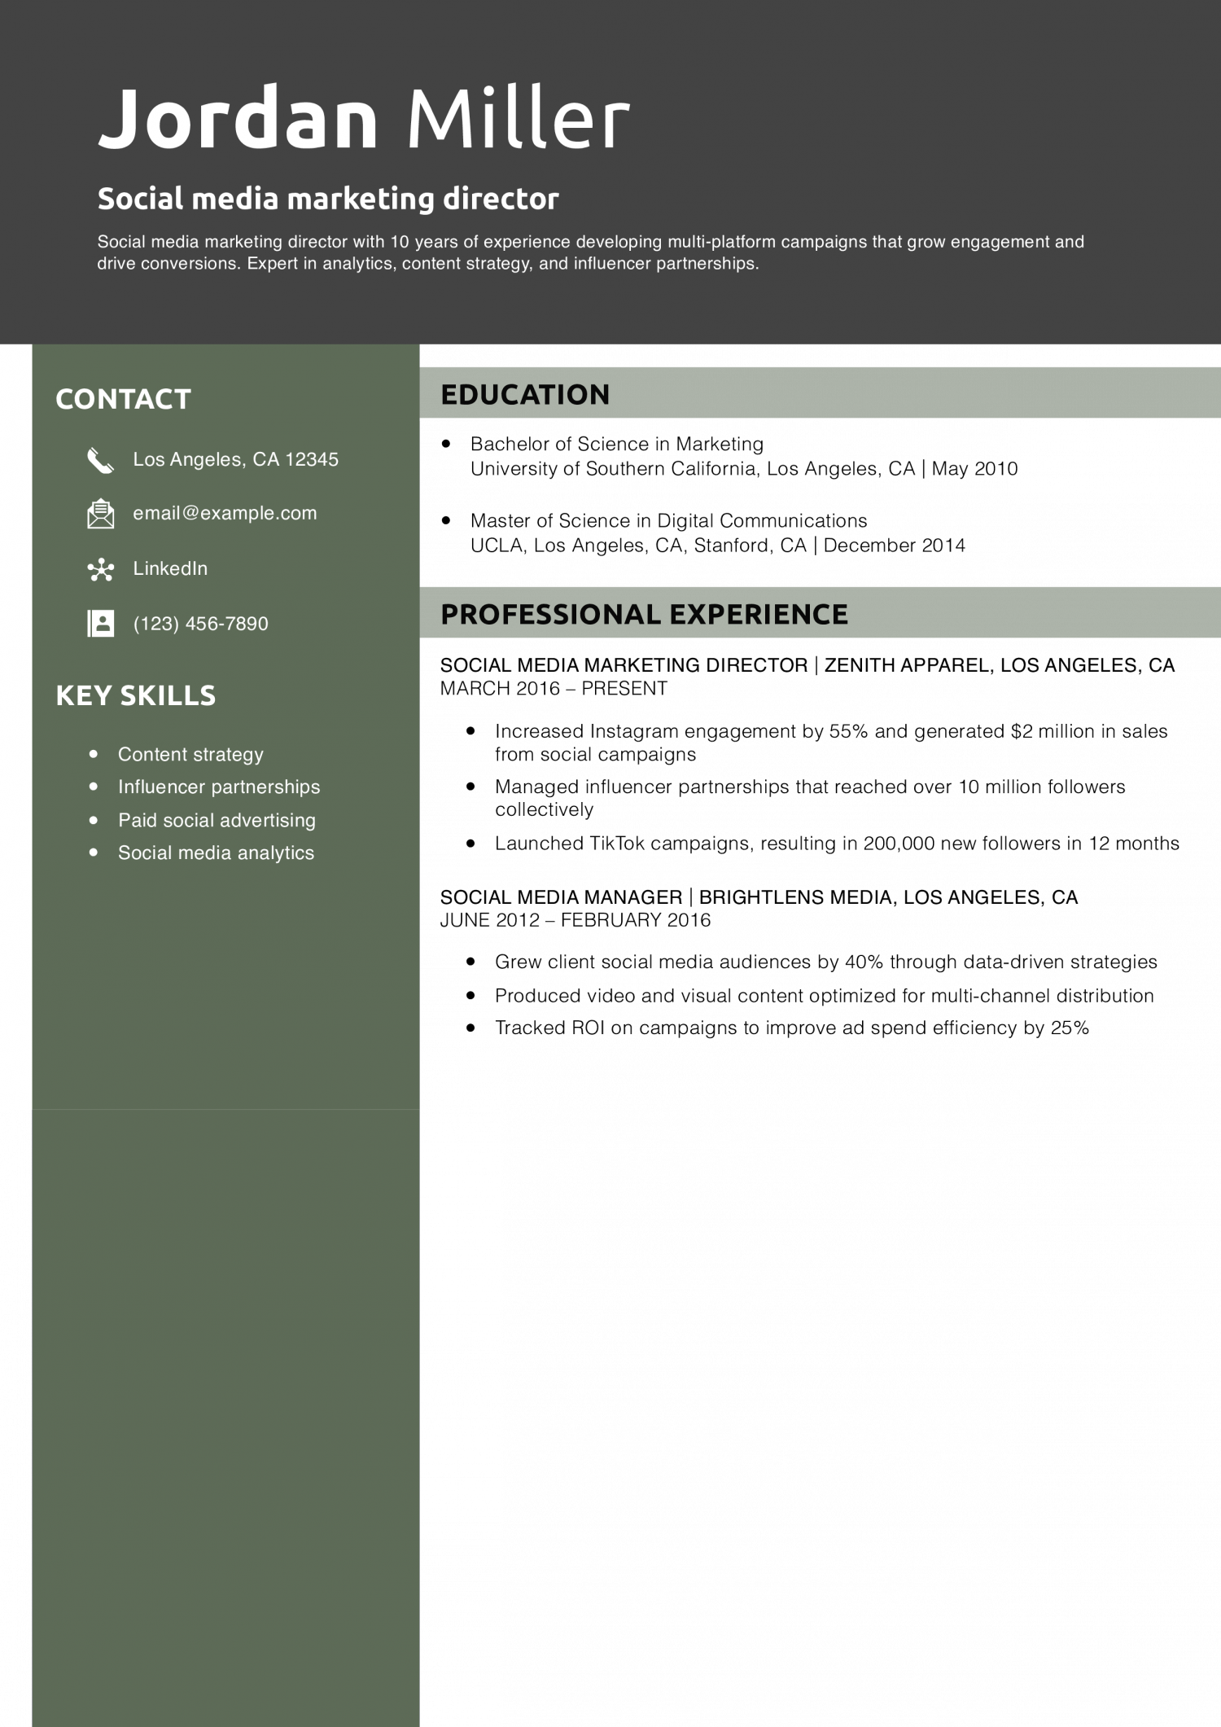
Task: Click the first name Jordan in the title
Action: pos(238,118)
